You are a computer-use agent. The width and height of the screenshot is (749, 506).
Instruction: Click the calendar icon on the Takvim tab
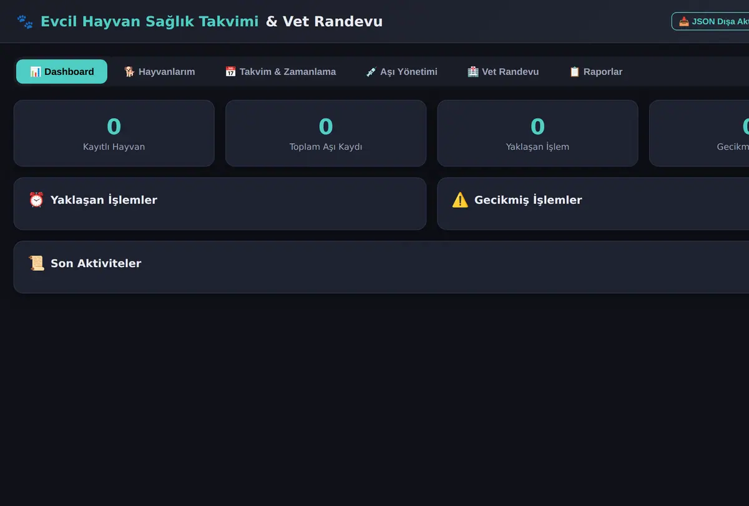(x=230, y=72)
